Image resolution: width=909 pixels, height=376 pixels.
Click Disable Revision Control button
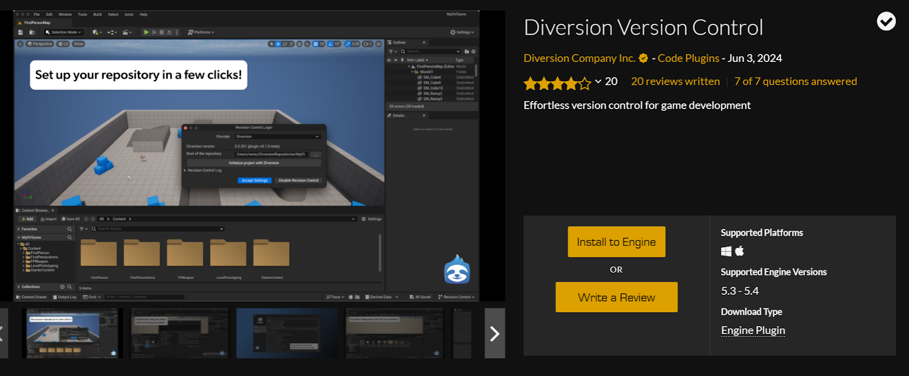tap(298, 180)
